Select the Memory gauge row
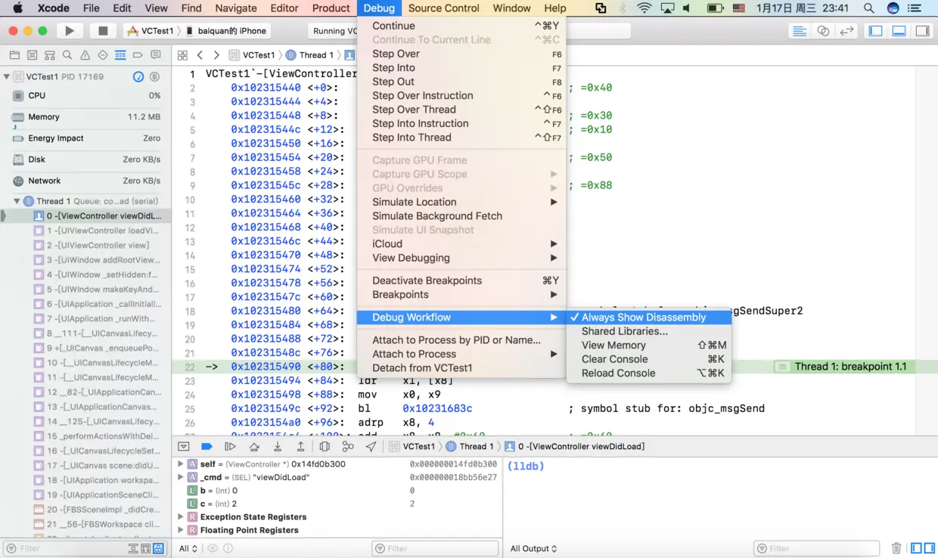The image size is (938, 558). click(x=85, y=117)
